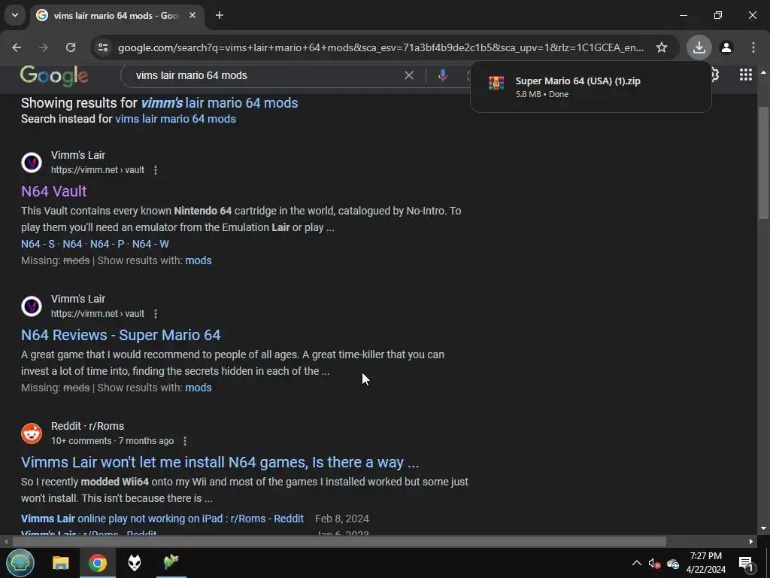Open Vimms Lair online play not working on iPad link
The width and height of the screenshot is (770, 578).
(x=162, y=519)
